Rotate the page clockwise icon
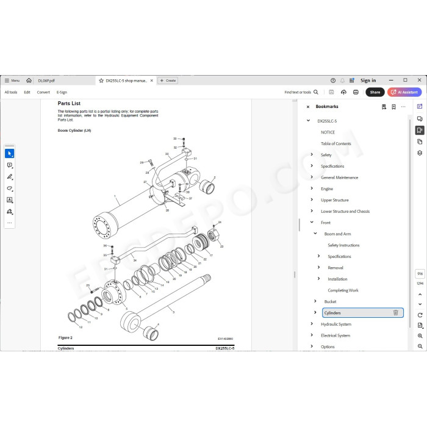 tap(420, 315)
